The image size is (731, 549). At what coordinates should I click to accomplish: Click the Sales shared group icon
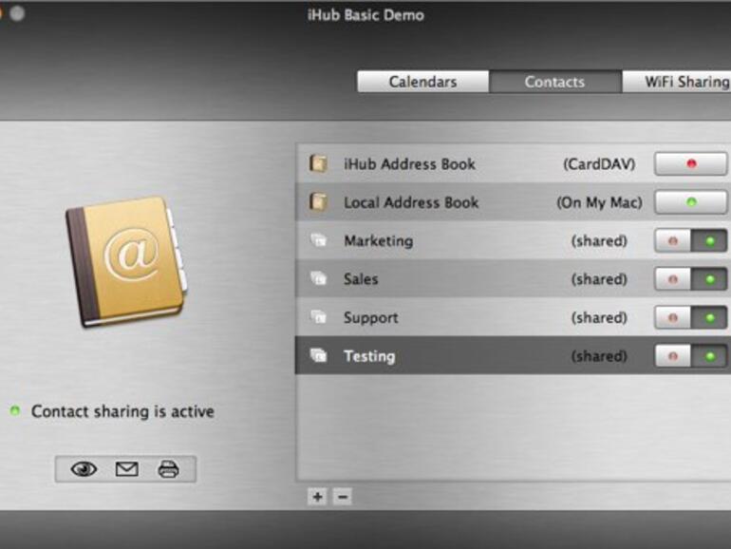click(x=319, y=278)
